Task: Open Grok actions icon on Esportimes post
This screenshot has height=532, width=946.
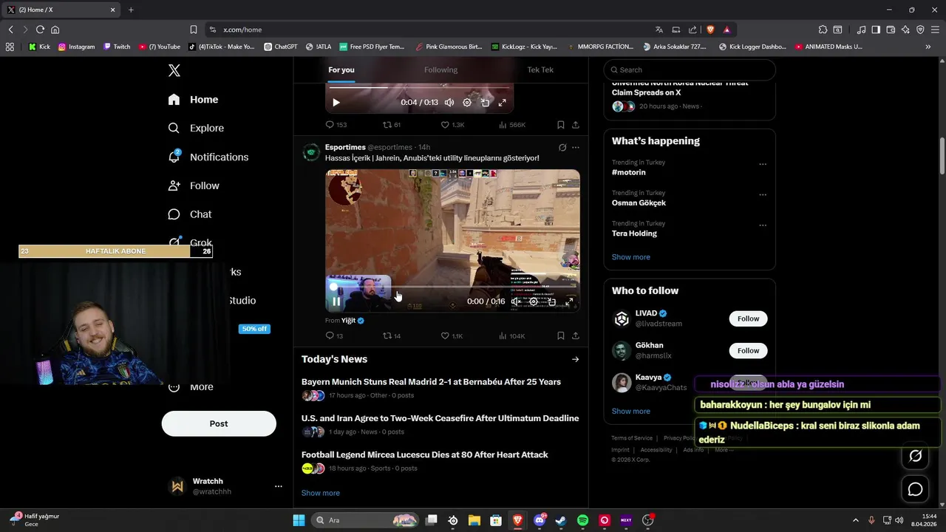Action: pos(562,148)
